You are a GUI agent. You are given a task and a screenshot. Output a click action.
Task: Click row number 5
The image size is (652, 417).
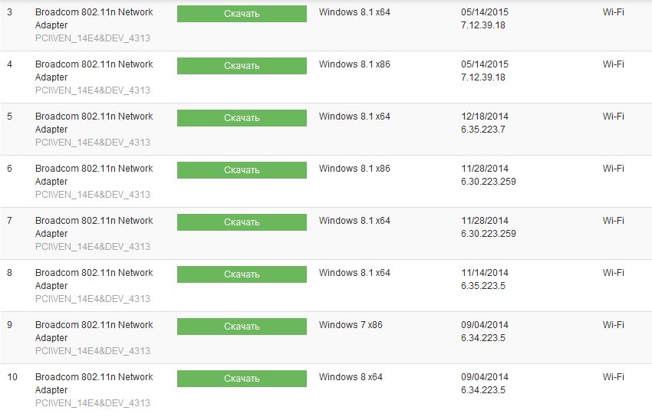(9, 117)
